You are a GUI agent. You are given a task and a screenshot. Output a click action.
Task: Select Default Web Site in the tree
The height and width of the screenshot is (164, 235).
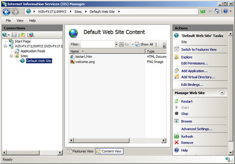coord(39,61)
